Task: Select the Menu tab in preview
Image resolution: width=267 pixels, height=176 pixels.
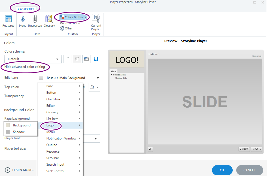Action: (114, 71)
